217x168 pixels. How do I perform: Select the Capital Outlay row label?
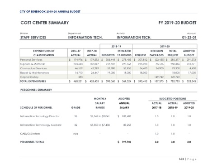point(29,77)
